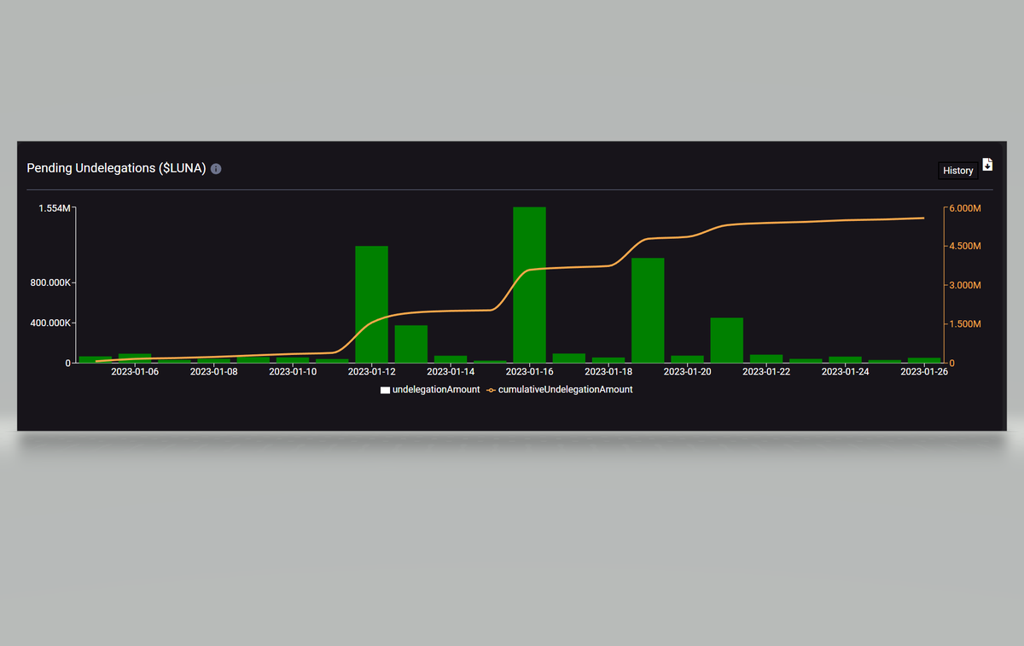
Task: Click the 800.000K left axis label
Action: pyautogui.click(x=50, y=282)
